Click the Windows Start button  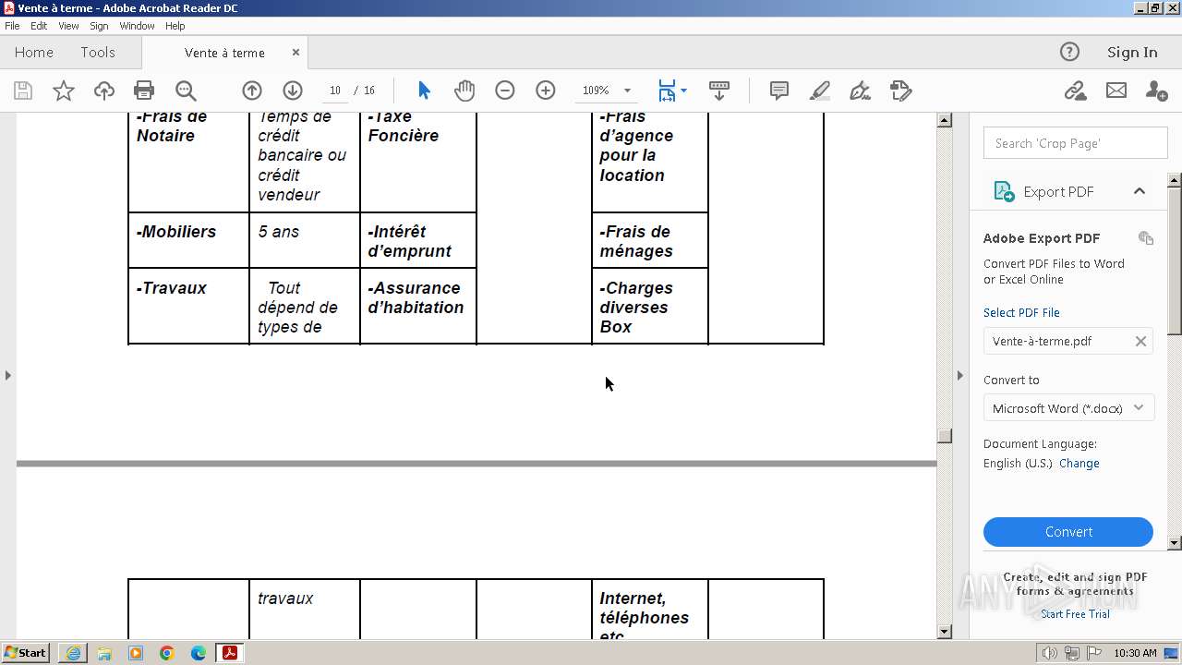pos(26,653)
